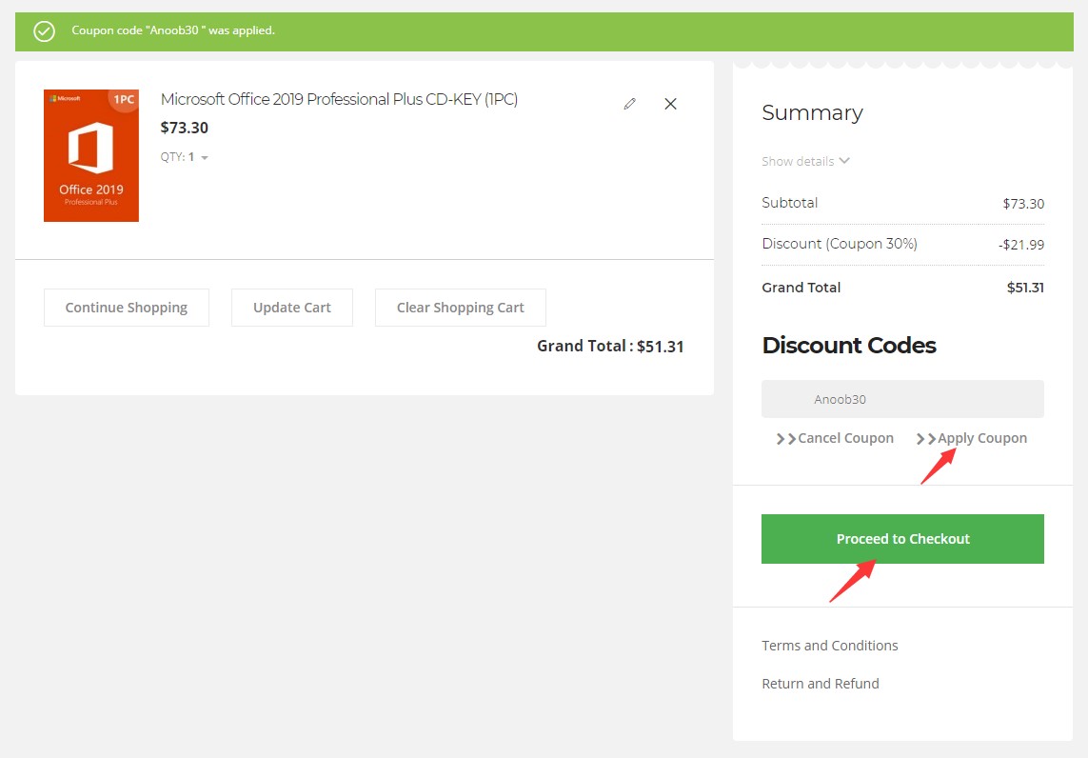
Task: Remove the Office 2019 item with the X icon
Action: tap(670, 104)
